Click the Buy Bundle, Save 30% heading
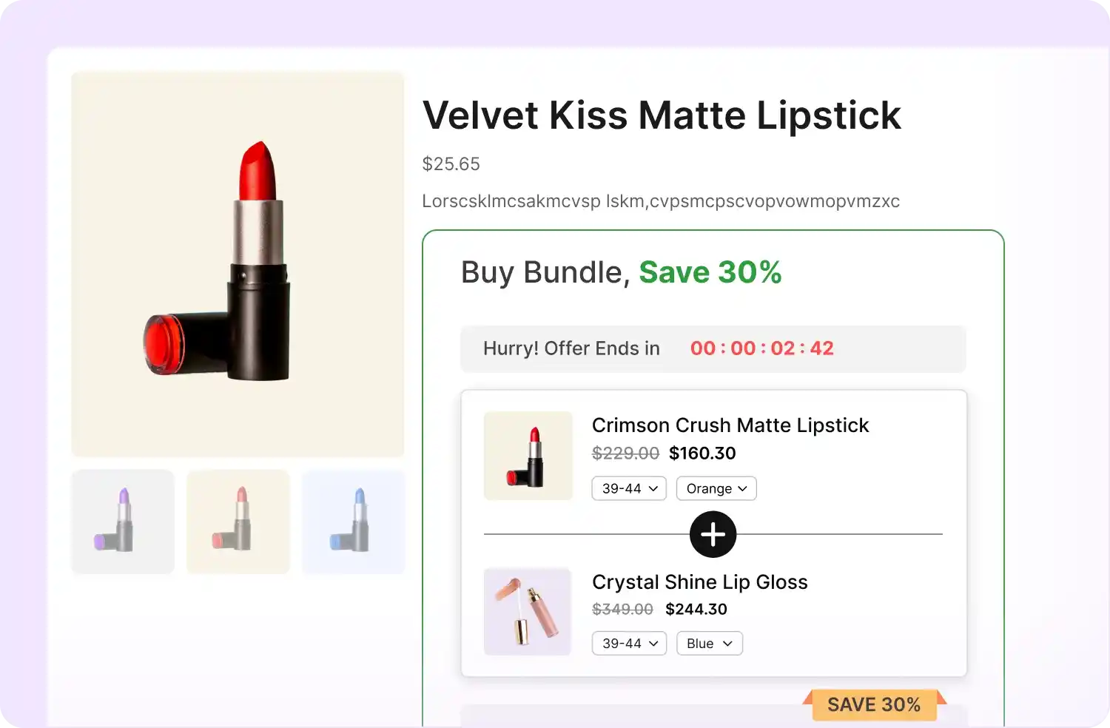This screenshot has width=1110, height=728. click(621, 272)
